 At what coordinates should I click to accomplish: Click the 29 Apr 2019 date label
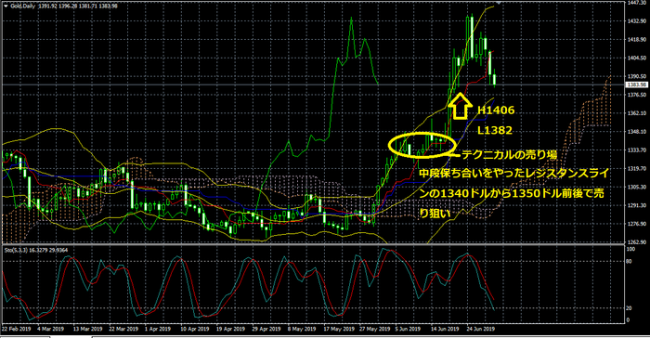(x=266, y=329)
